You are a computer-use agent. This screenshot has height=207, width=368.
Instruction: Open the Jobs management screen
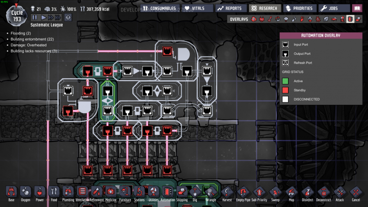[x=334, y=9]
